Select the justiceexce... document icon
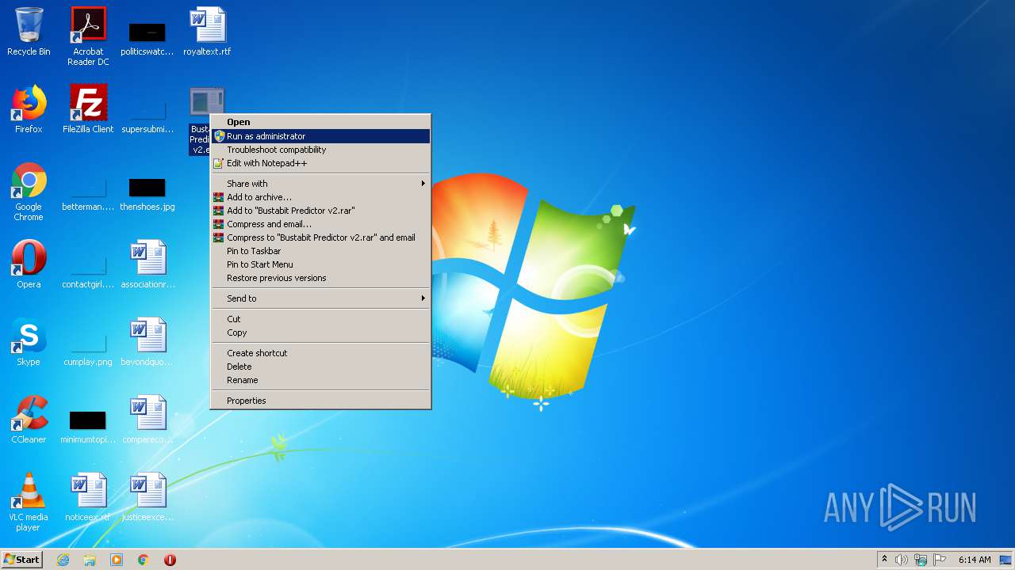 click(x=147, y=497)
